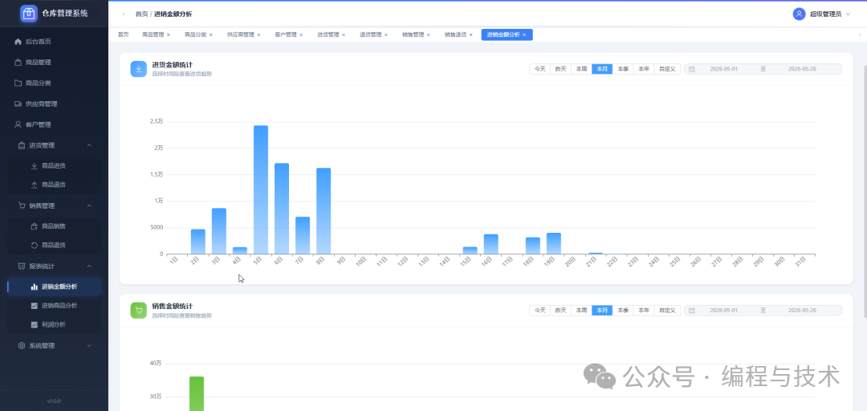
Task: Select 今天 in 销售金额统计 filter
Action: [x=539, y=311]
